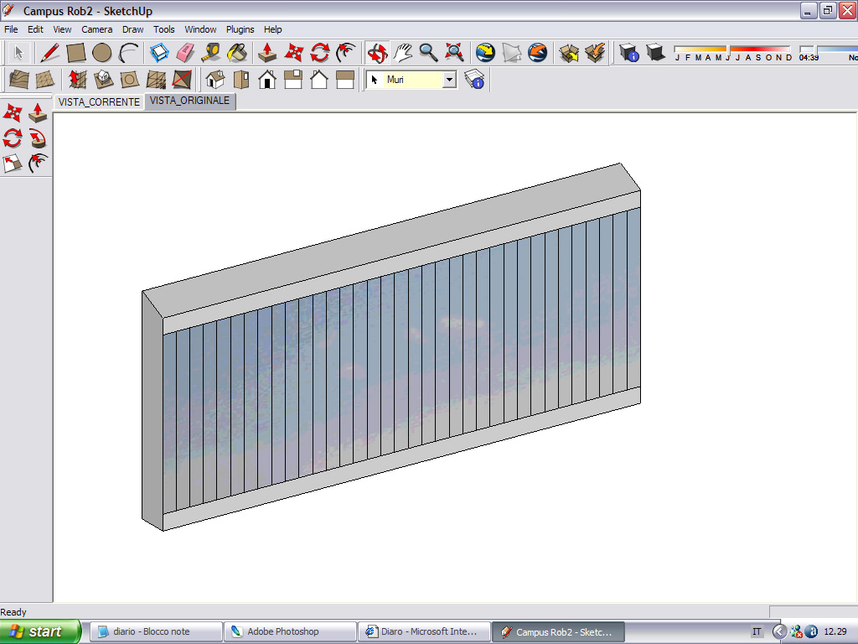Screen dimensions: 858x644
Task: Select the sandbox Flip Edge tool
Action: [x=182, y=80]
